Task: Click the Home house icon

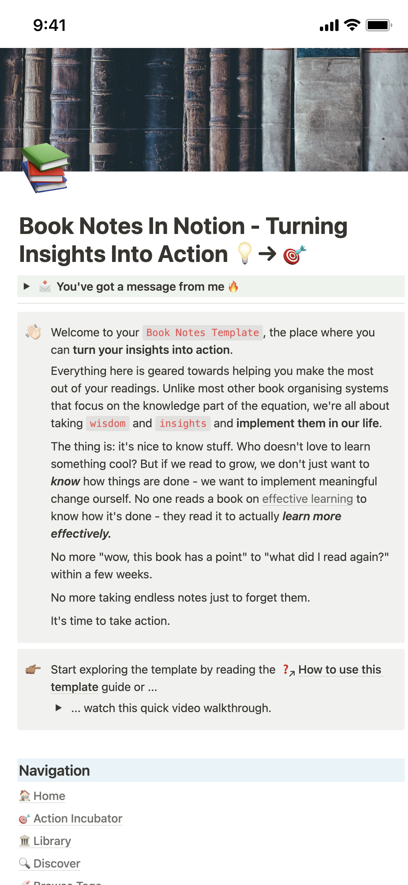Action: pos(25,796)
